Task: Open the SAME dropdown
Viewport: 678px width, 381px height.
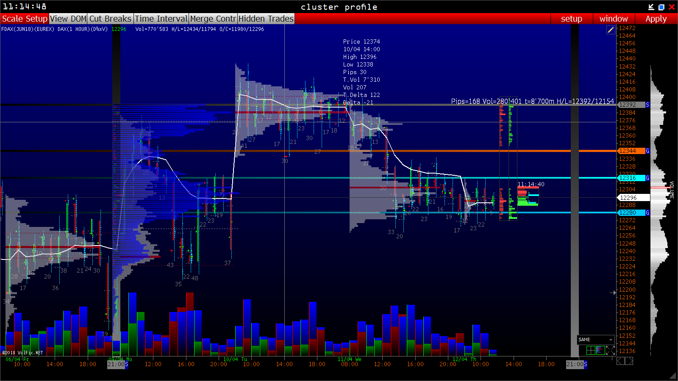Action: click(595, 340)
